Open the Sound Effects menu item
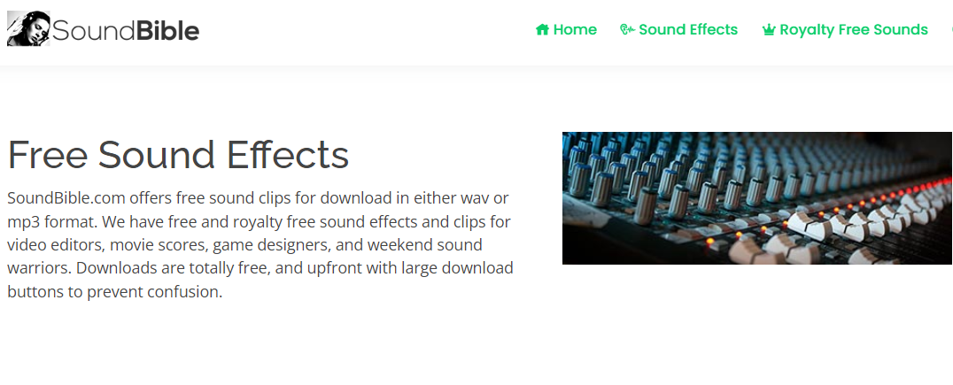The height and width of the screenshot is (385, 953). (x=687, y=30)
